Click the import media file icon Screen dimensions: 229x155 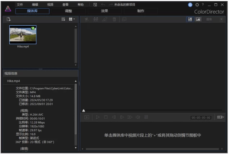coord(9,19)
